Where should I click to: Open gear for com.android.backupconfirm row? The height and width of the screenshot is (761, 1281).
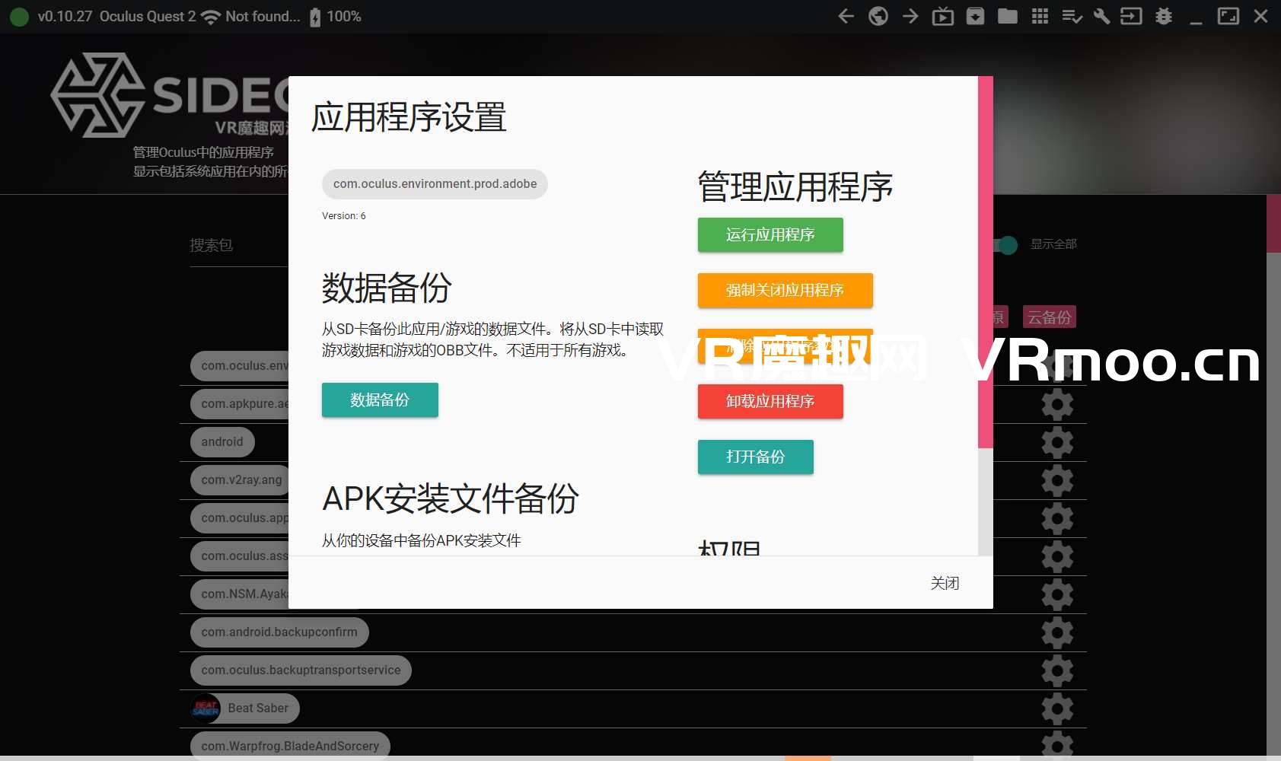click(x=1057, y=632)
